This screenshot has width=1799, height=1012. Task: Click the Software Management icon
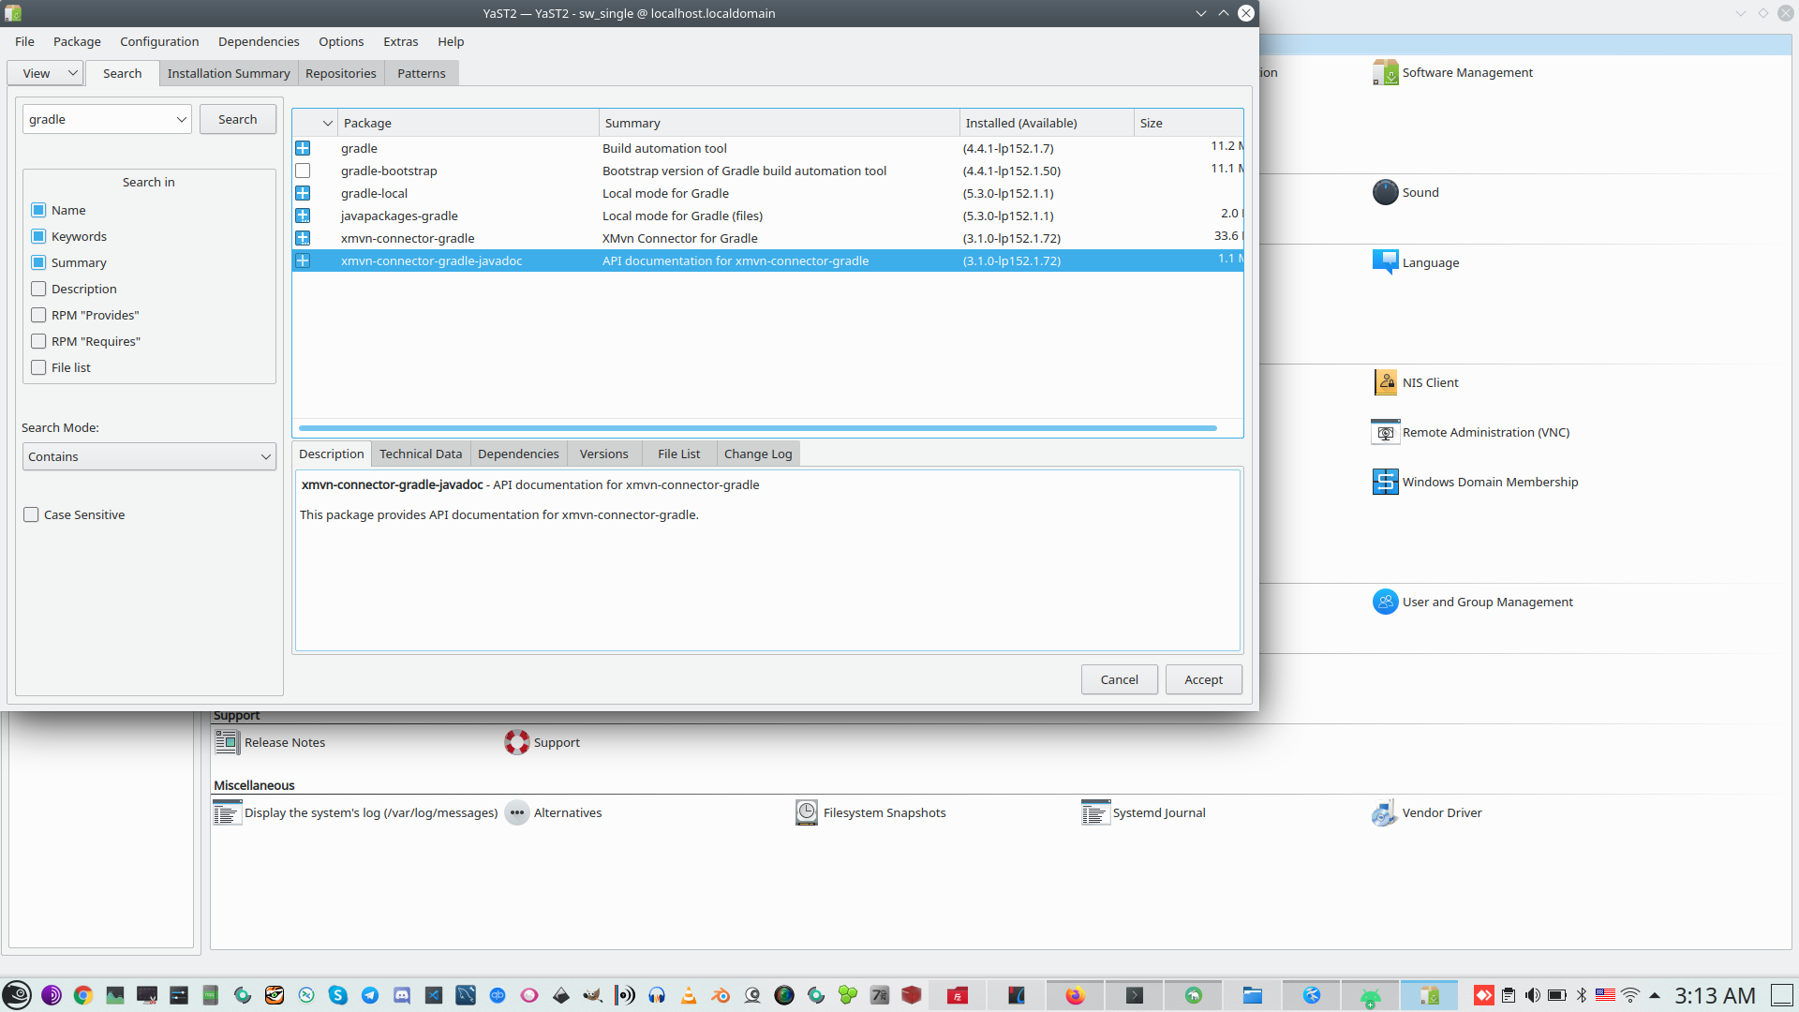[x=1385, y=72]
